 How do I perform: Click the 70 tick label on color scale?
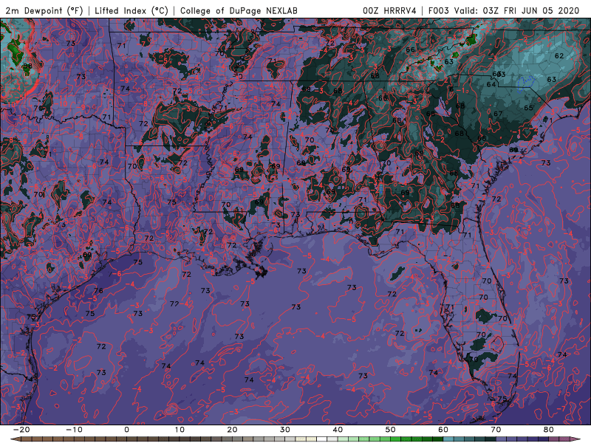[496, 430]
